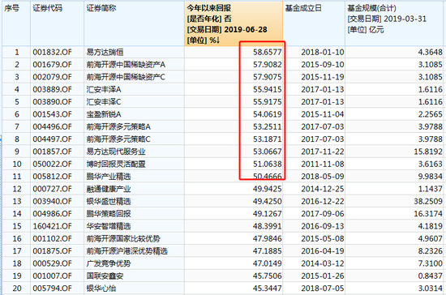
Task: Click fund name 广发竞争优势
Action: click(109, 263)
